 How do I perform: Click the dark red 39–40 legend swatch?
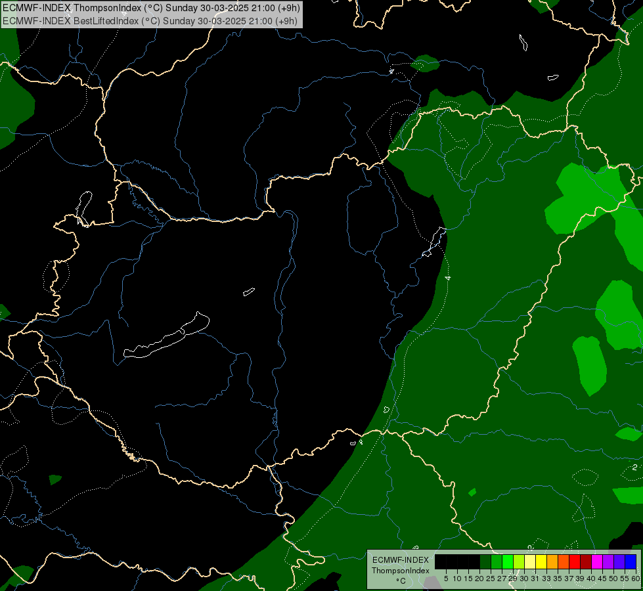pos(586,561)
